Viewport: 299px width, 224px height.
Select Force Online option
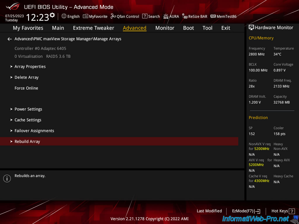[x=26, y=88]
